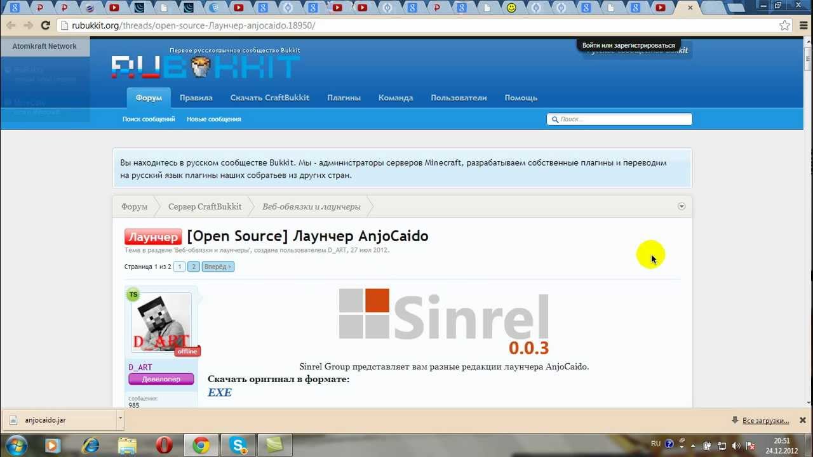
Task: Show hidden tray icons arrow
Action: [694, 445]
